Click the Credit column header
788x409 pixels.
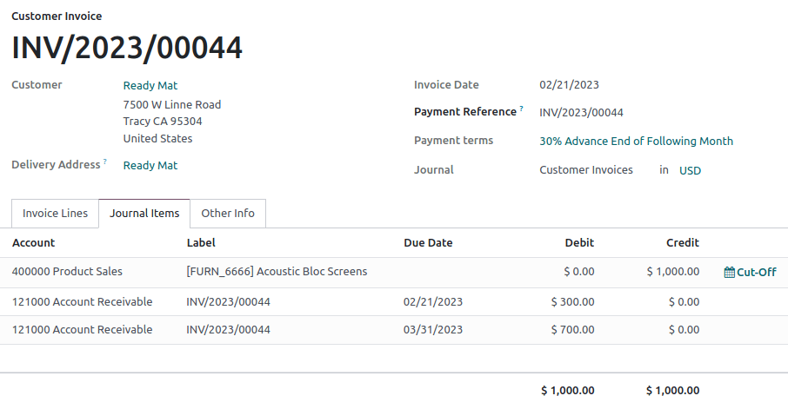click(682, 243)
